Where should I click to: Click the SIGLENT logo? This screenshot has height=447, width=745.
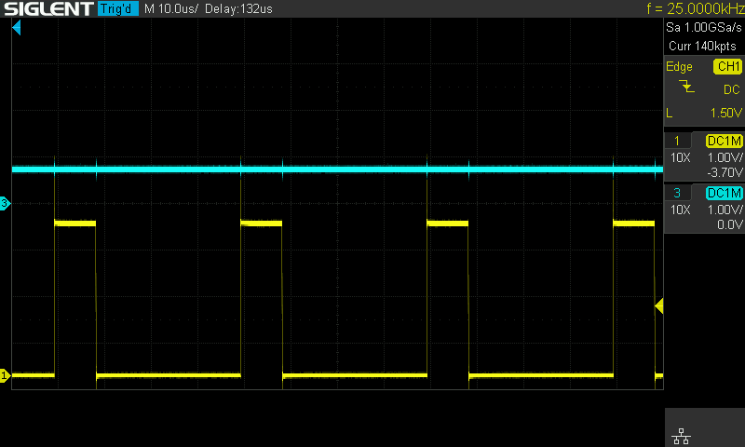pyautogui.click(x=47, y=9)
